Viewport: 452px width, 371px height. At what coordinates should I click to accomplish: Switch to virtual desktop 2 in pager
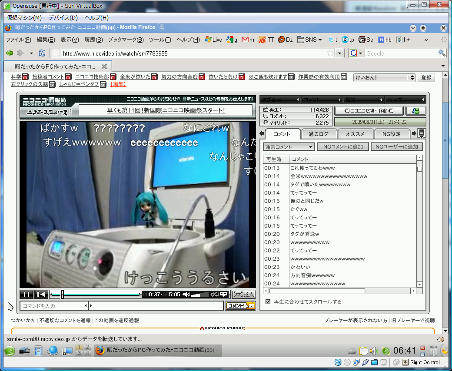pyautogui.click(x=87, y=348)
